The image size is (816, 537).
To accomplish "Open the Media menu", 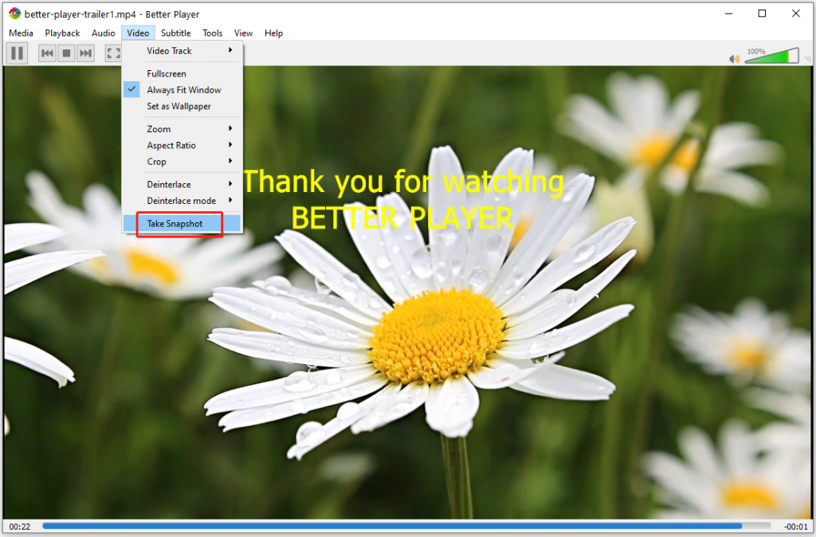I will (x=21, y=33).
